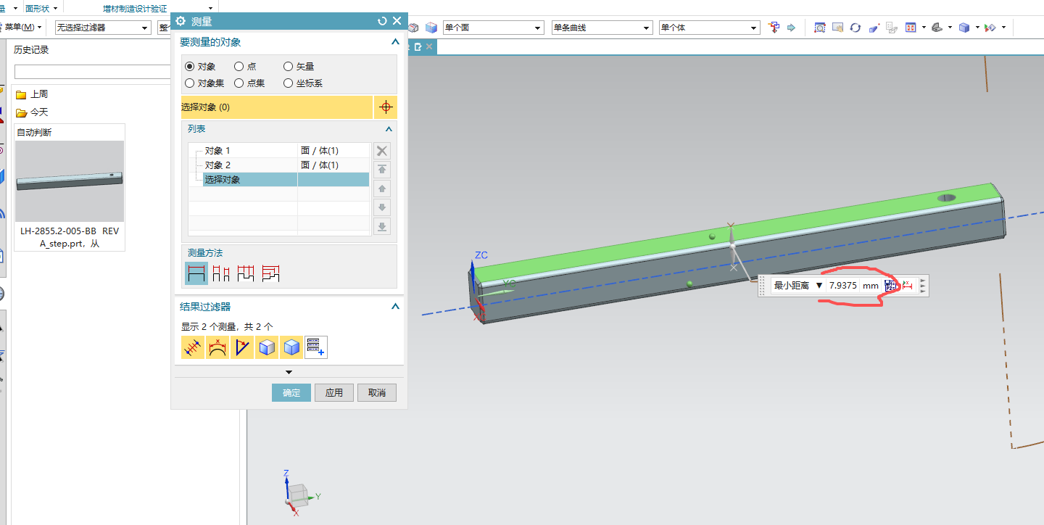1044x525 pixels.
Task: Choose the 坐标系 radio option
Action: pos(289,83)
